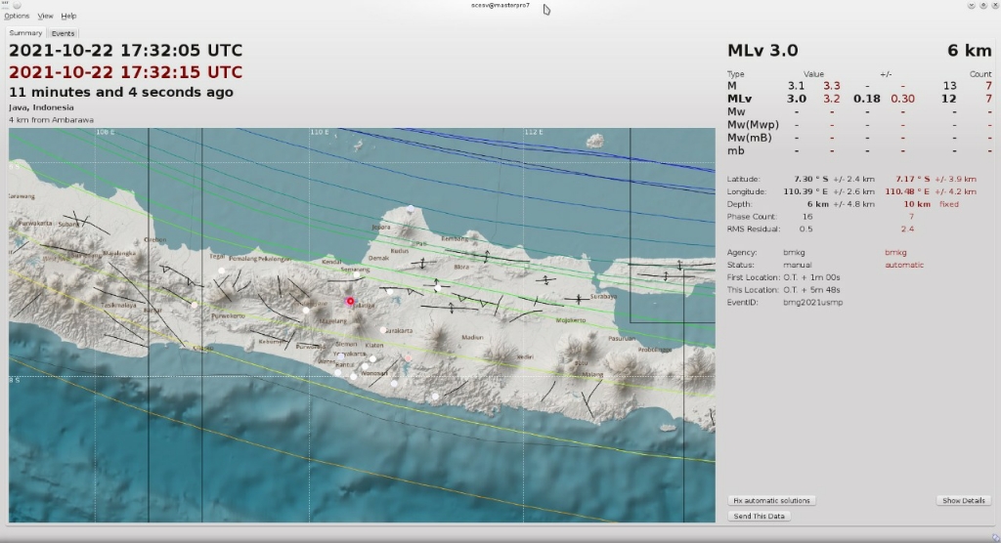The width and height of the screenshot is (1001, 543).
Task: Switch to the Events tab
Action: [63, 33]
